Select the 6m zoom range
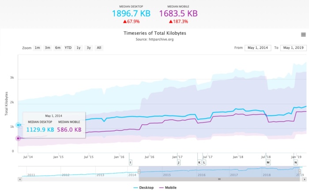Screen dimensions: 309x192 point(58,48)
